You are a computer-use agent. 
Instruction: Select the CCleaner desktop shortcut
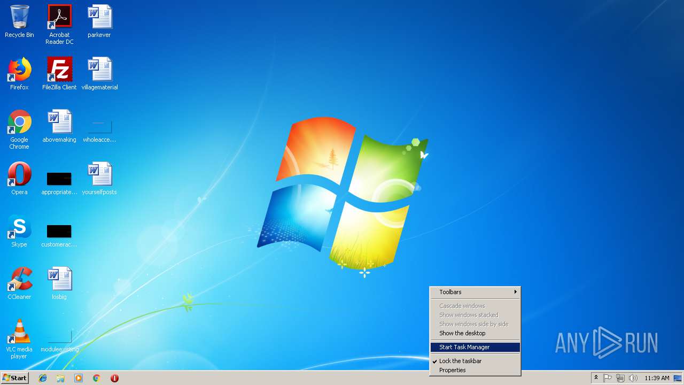click(x=19, y=283)
